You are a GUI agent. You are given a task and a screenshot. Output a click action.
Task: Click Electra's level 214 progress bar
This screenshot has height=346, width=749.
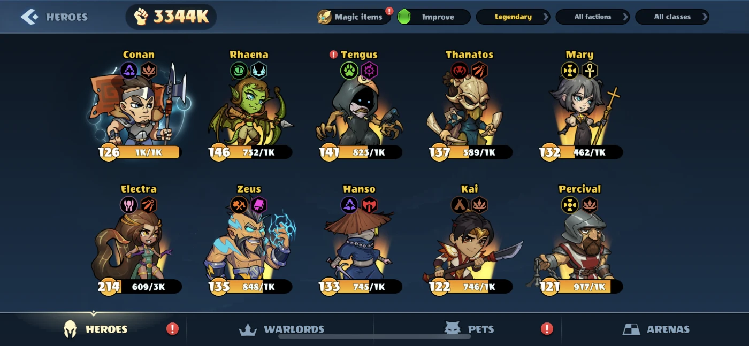[x=140, y=287]
